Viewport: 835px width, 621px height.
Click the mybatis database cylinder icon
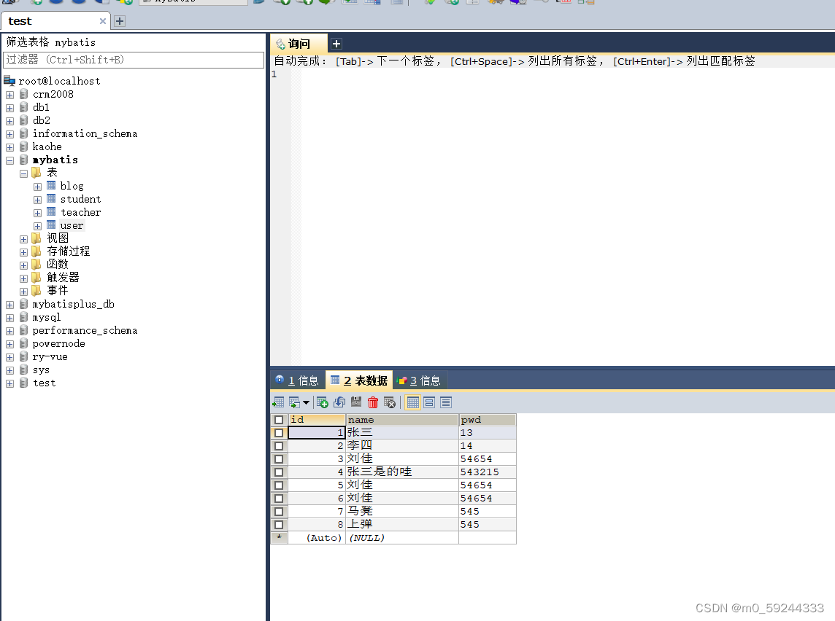23,160
